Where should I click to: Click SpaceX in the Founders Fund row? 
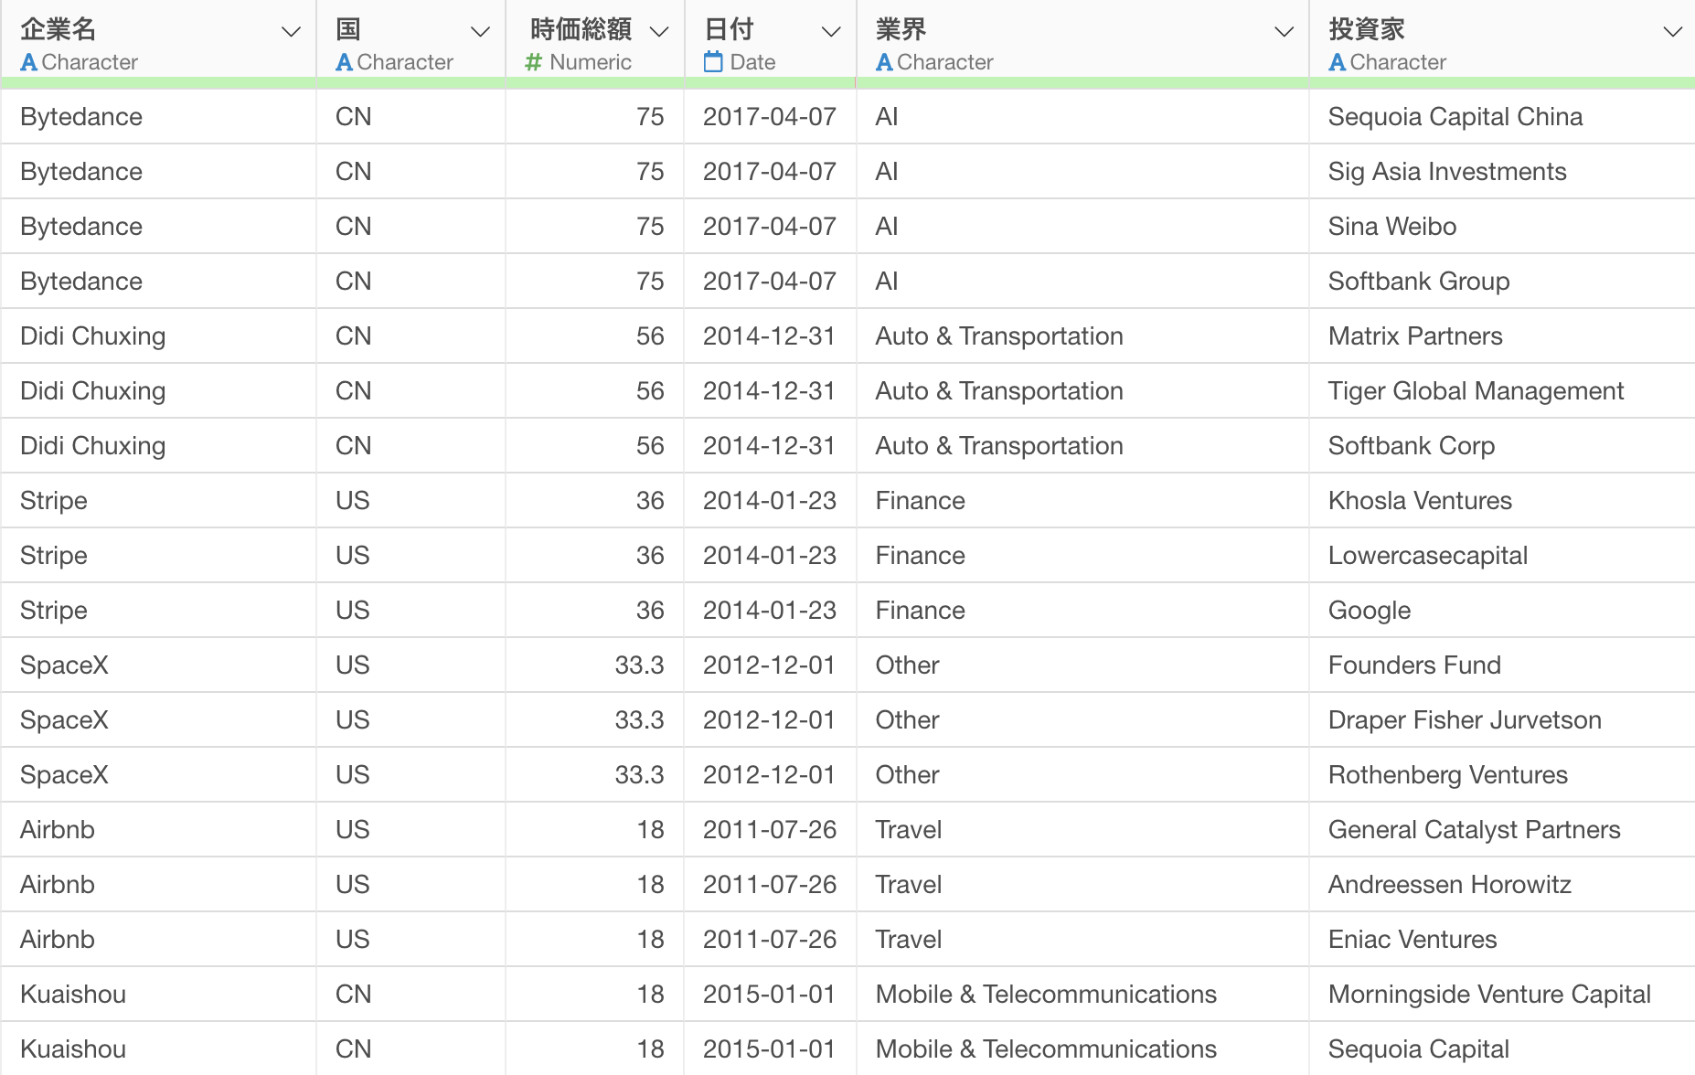point(64,665)
